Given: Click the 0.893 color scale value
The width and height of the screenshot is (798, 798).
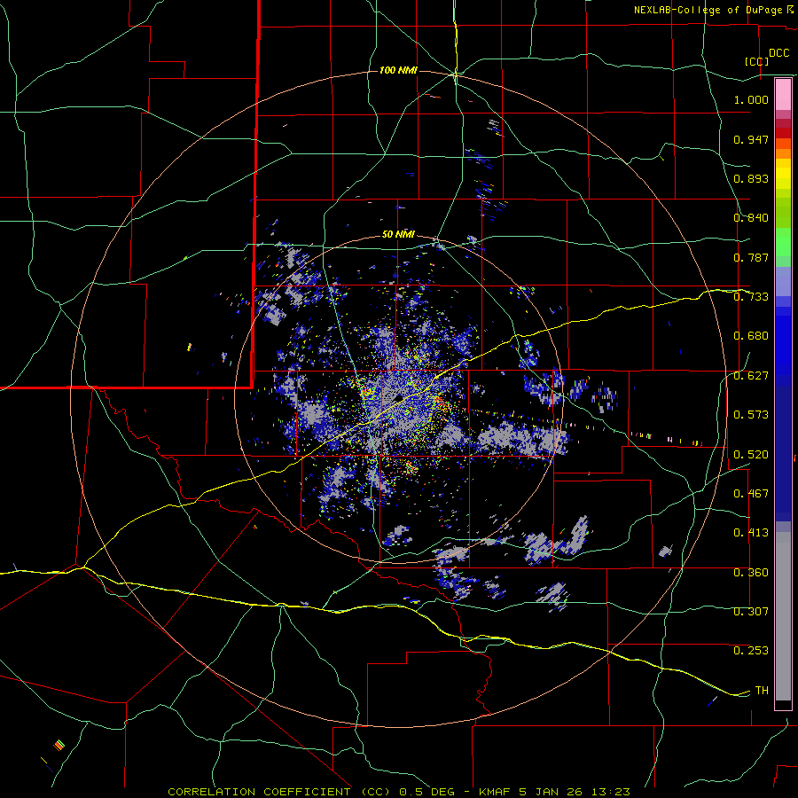Looking at the screenshot, I should click(751, 178).
